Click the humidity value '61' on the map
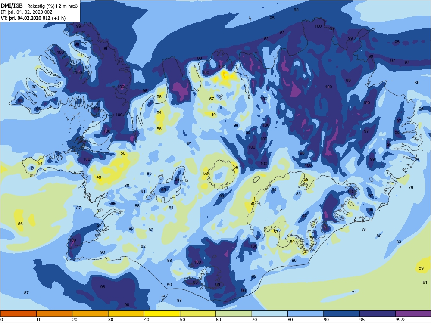The height and width of the screenshot is (323, 431). (425, 283)
